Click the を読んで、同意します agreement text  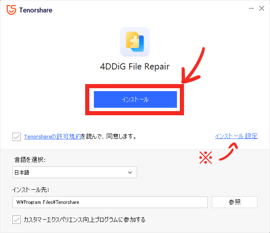pos(109,136)
